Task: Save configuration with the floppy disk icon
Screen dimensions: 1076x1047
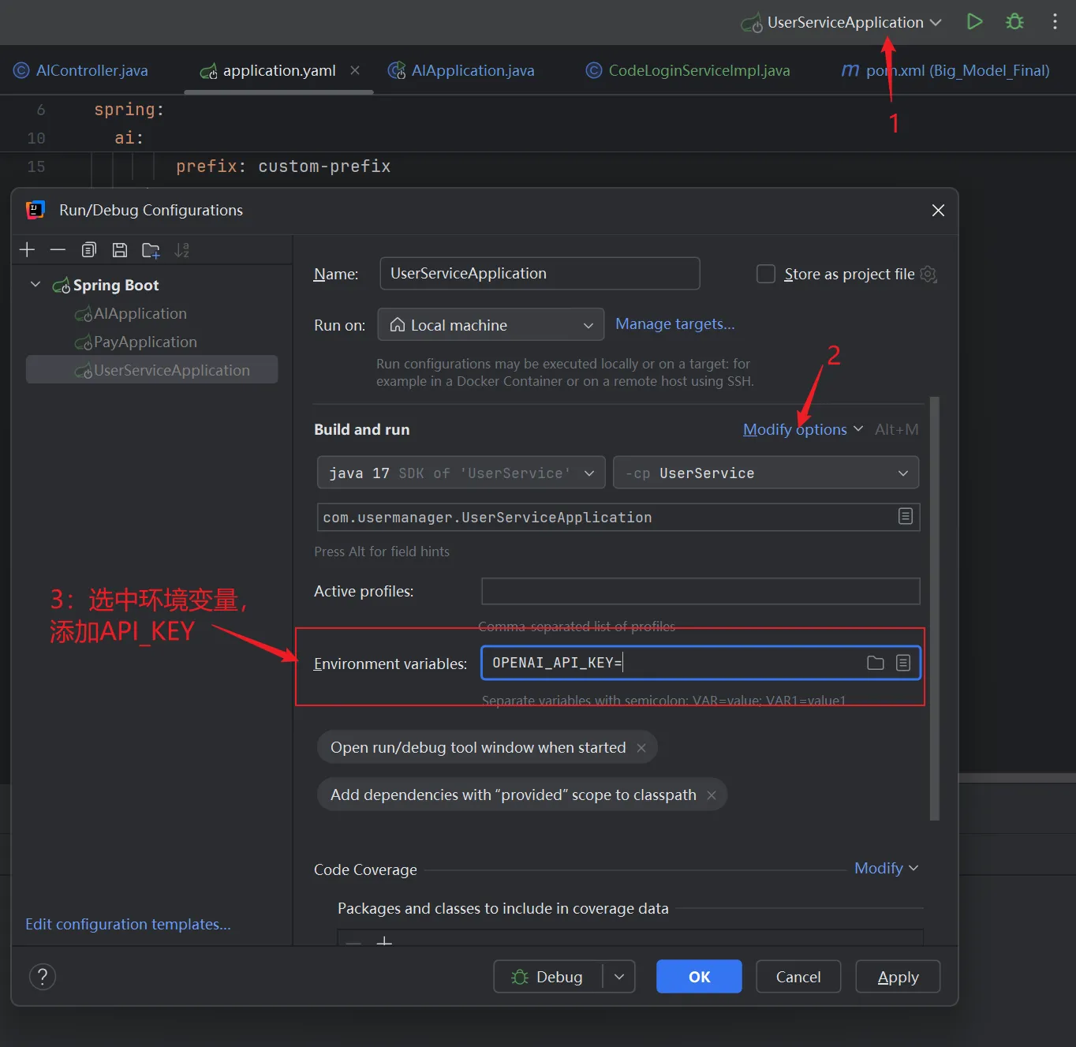Action: point(120,249)
